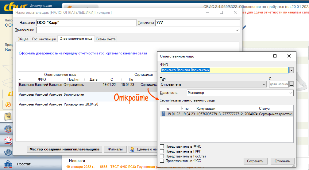Click the PFR logo sidebar icon
309x170 pixels.
coord(8,141)
